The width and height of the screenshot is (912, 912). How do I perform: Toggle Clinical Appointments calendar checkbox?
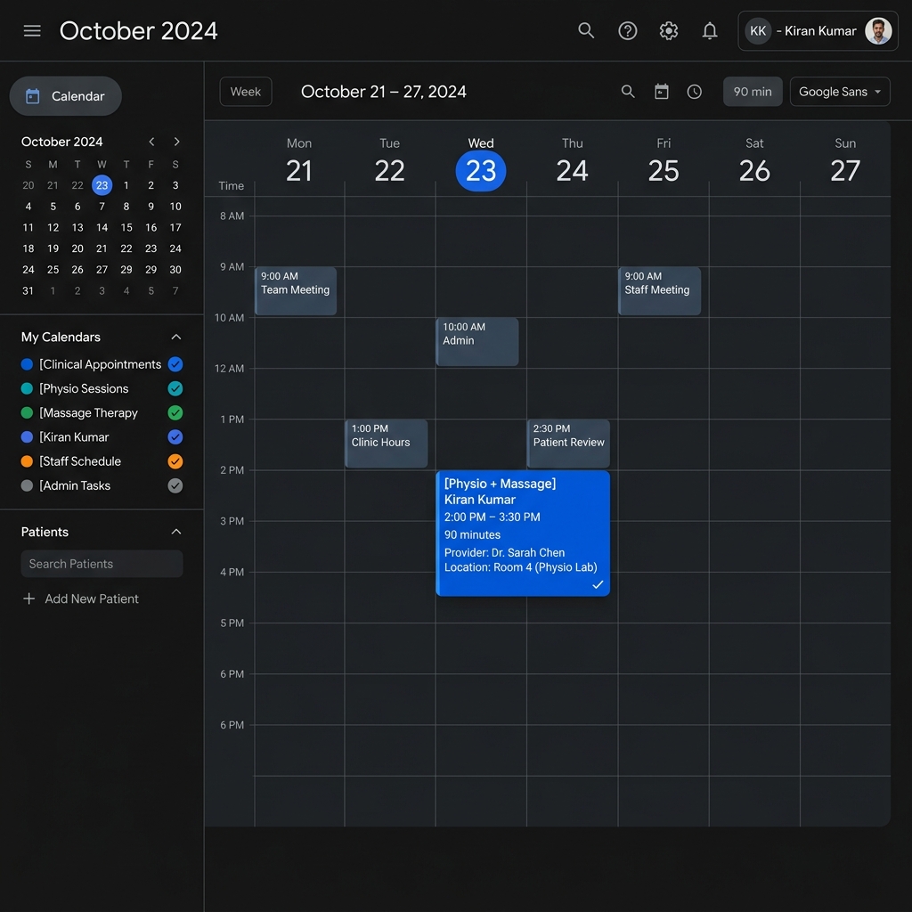coord(175,364)
